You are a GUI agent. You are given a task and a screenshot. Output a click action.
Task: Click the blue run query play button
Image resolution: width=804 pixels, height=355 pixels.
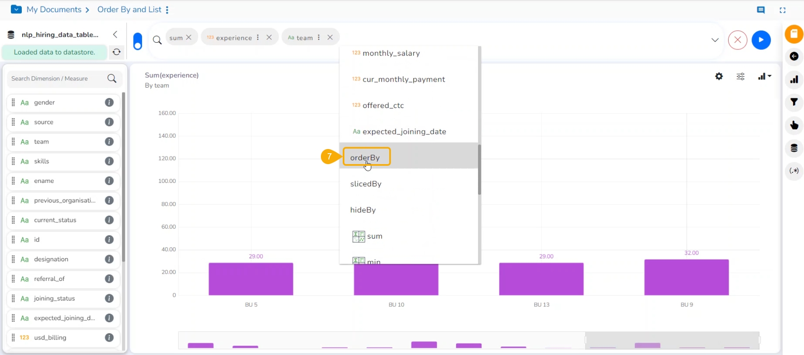click(761, 40)
